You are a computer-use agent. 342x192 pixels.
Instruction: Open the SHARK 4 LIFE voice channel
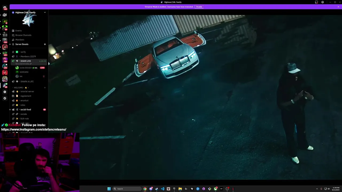pos(27,82)
